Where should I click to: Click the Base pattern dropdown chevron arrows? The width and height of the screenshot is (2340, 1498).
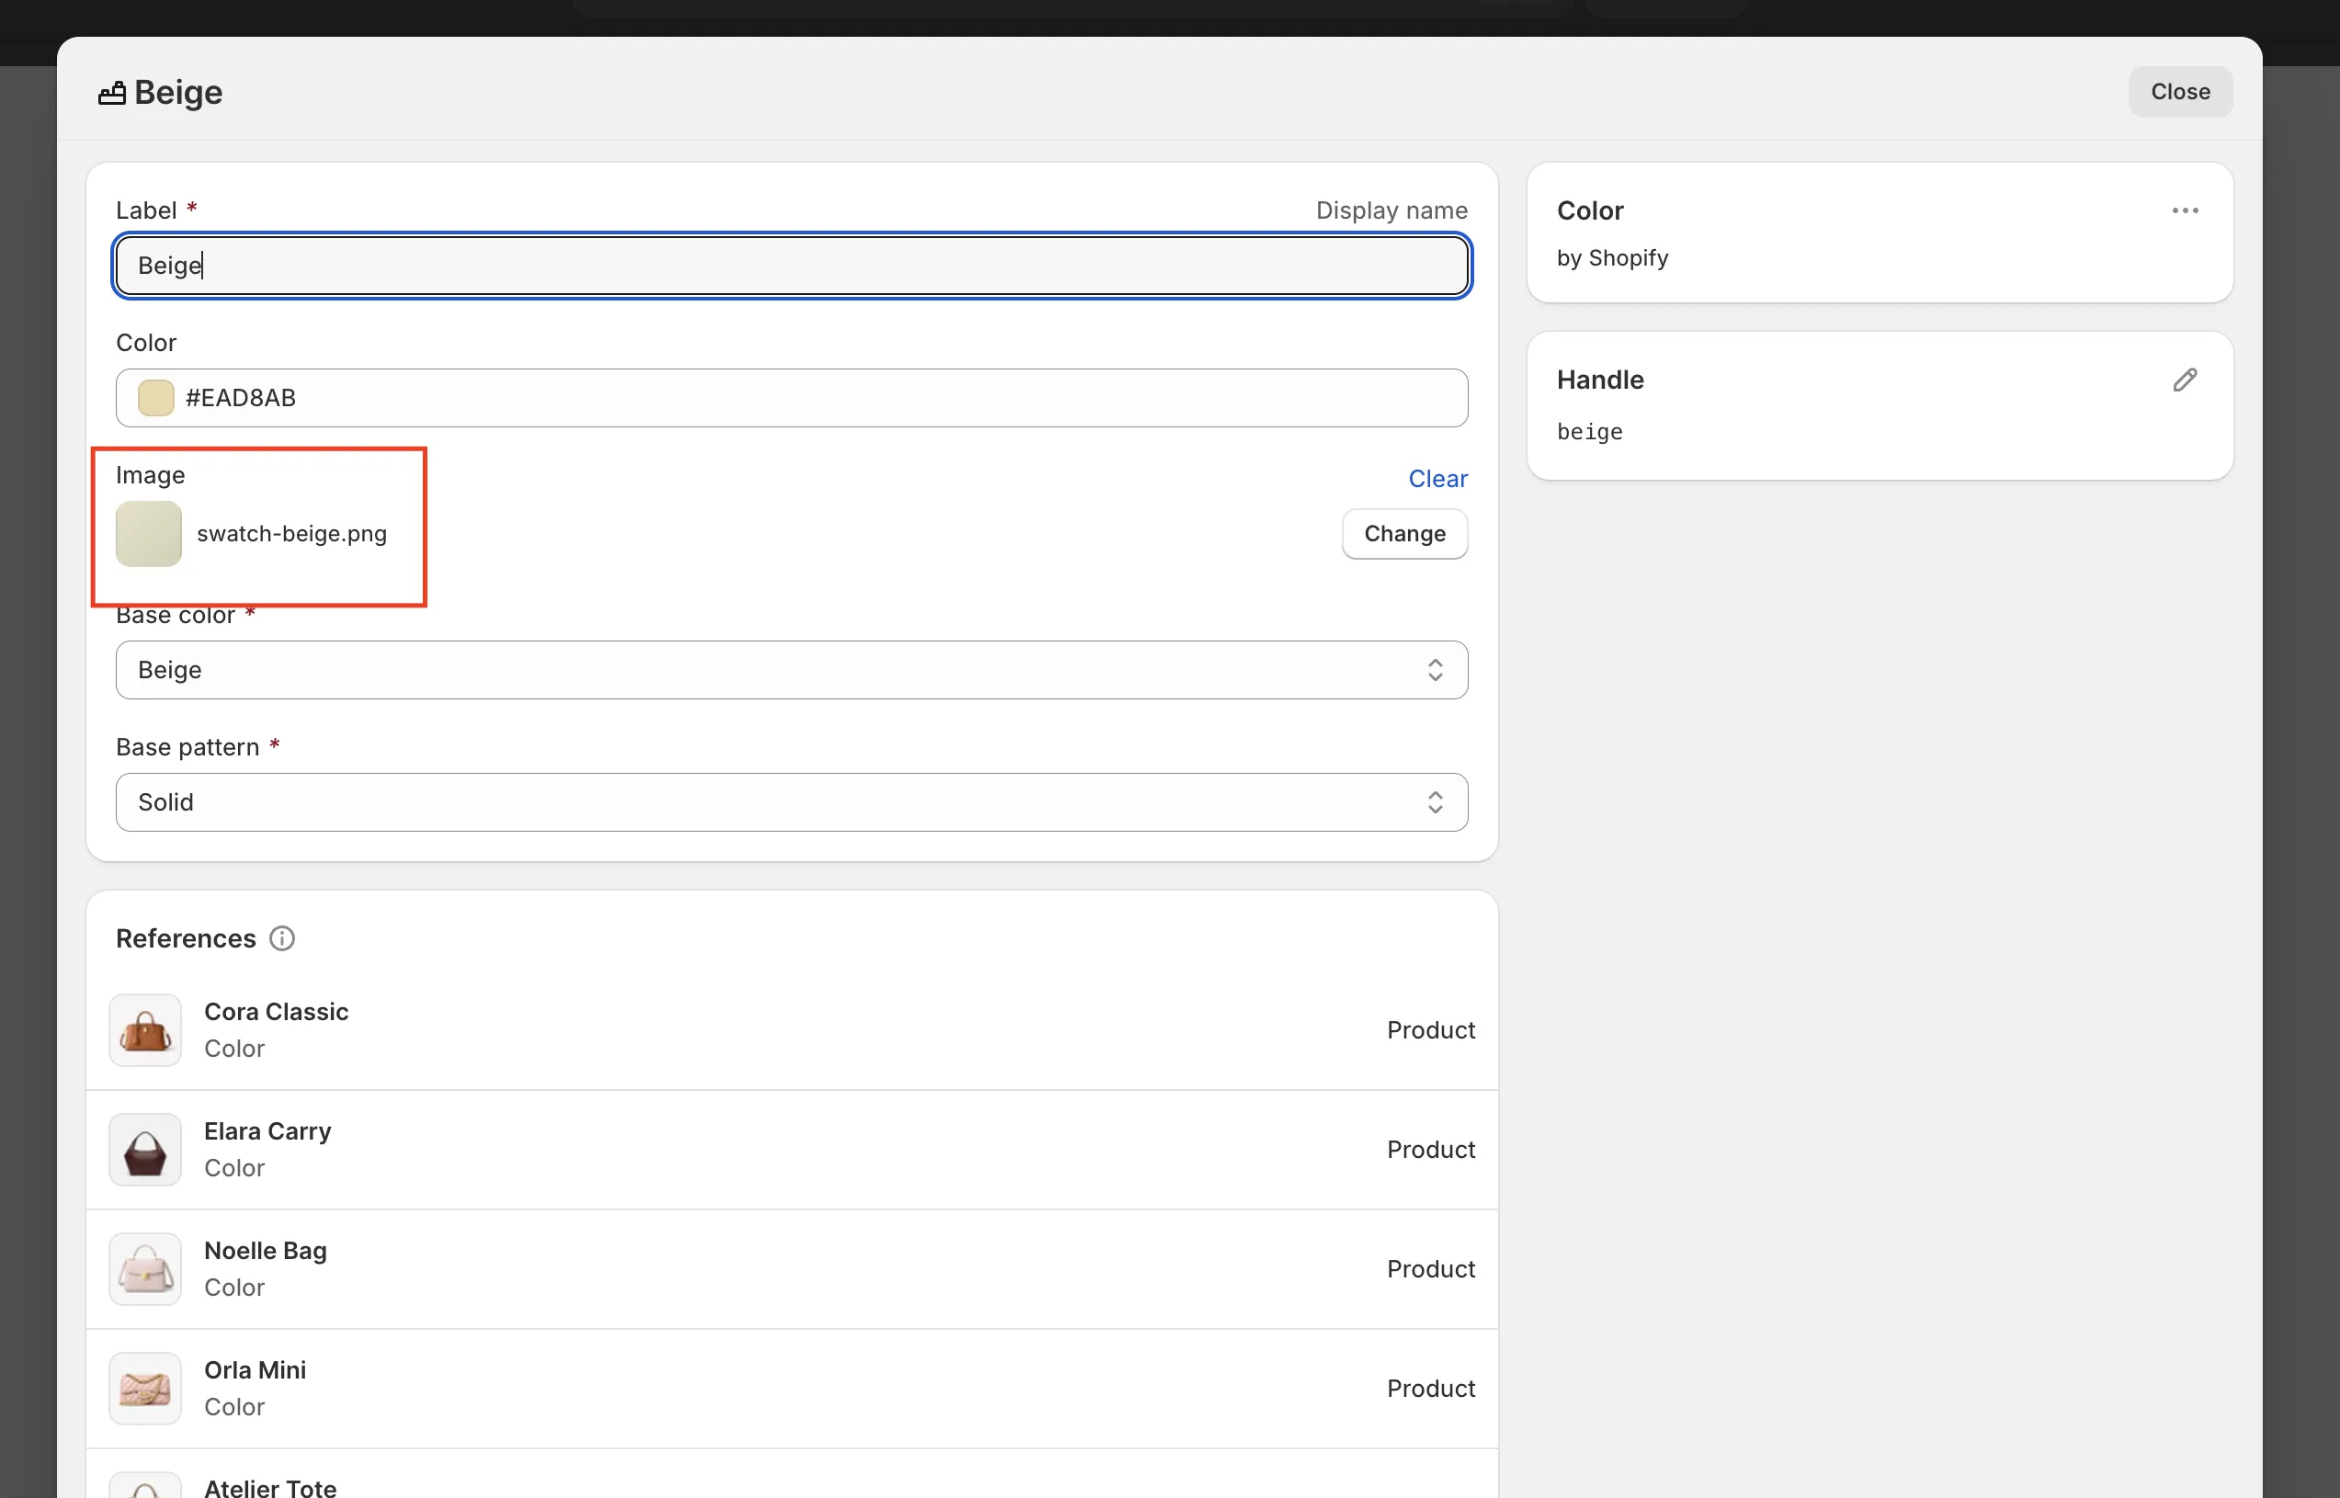click(1435, 802)
